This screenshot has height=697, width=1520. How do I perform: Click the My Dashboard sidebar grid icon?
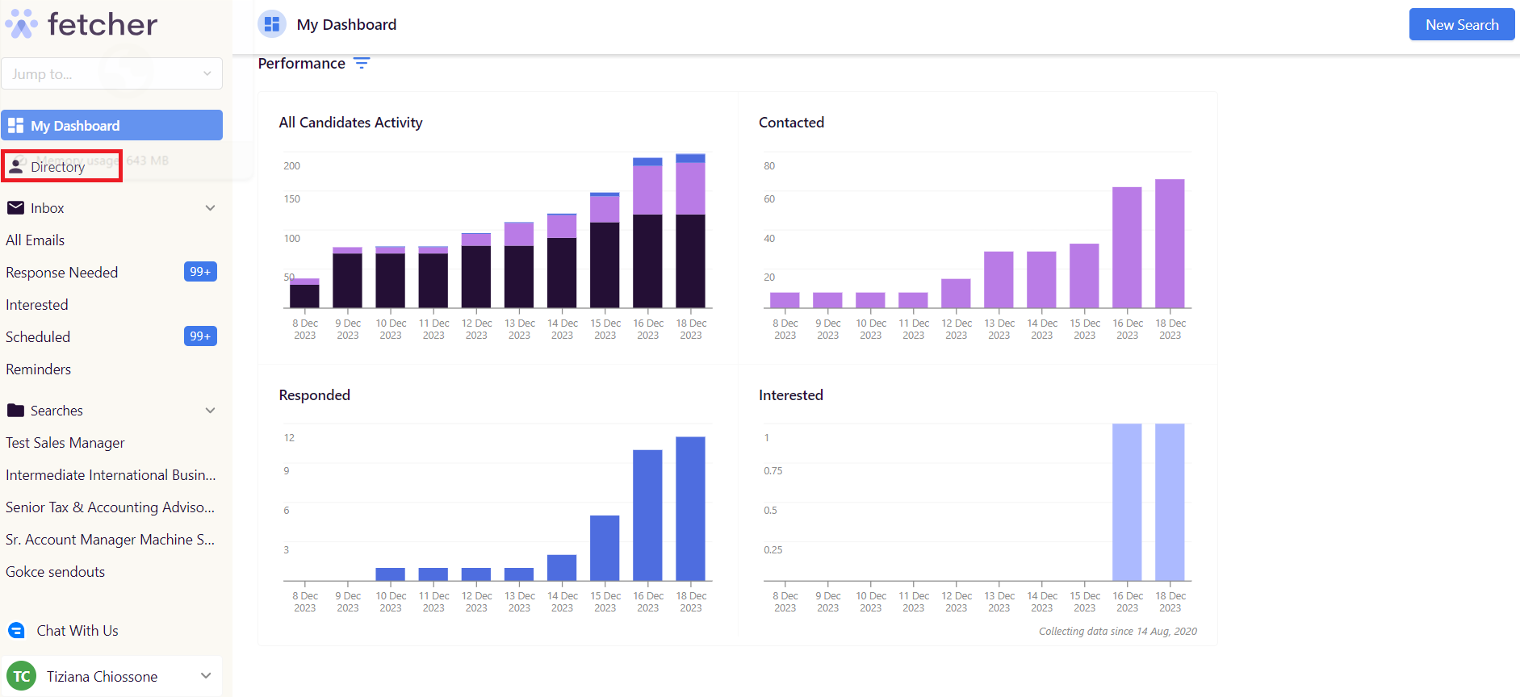(x=15, y=126)
